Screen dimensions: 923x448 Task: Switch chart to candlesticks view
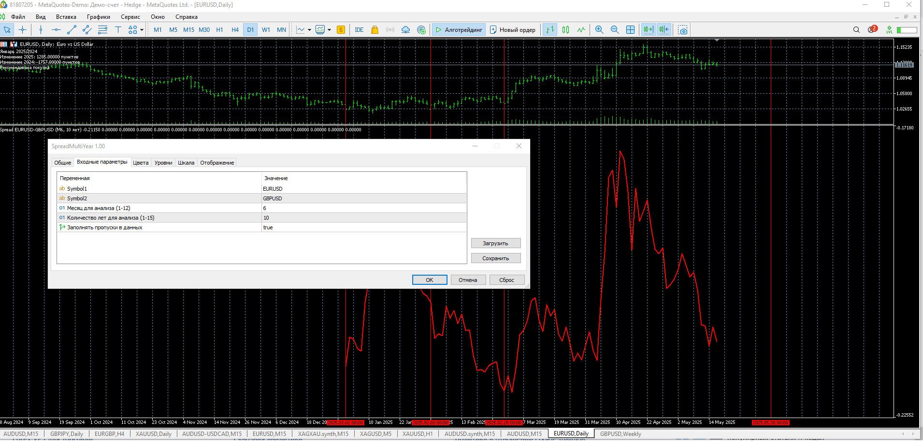(x=565, y=30)
